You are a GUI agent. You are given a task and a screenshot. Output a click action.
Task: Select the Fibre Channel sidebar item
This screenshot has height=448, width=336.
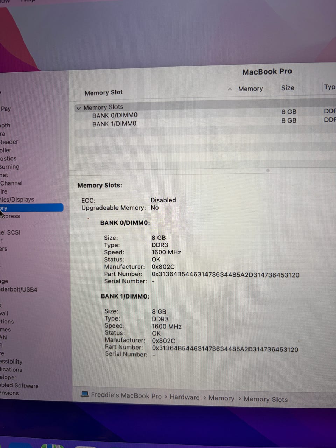(x=11, y=183)
